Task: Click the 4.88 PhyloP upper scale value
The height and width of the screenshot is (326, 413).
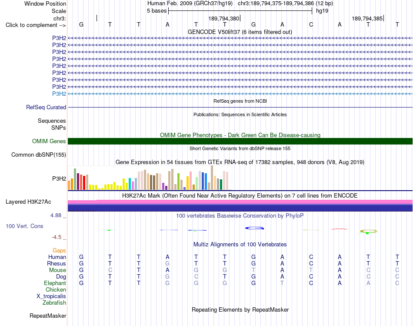Action: point(56,215)
